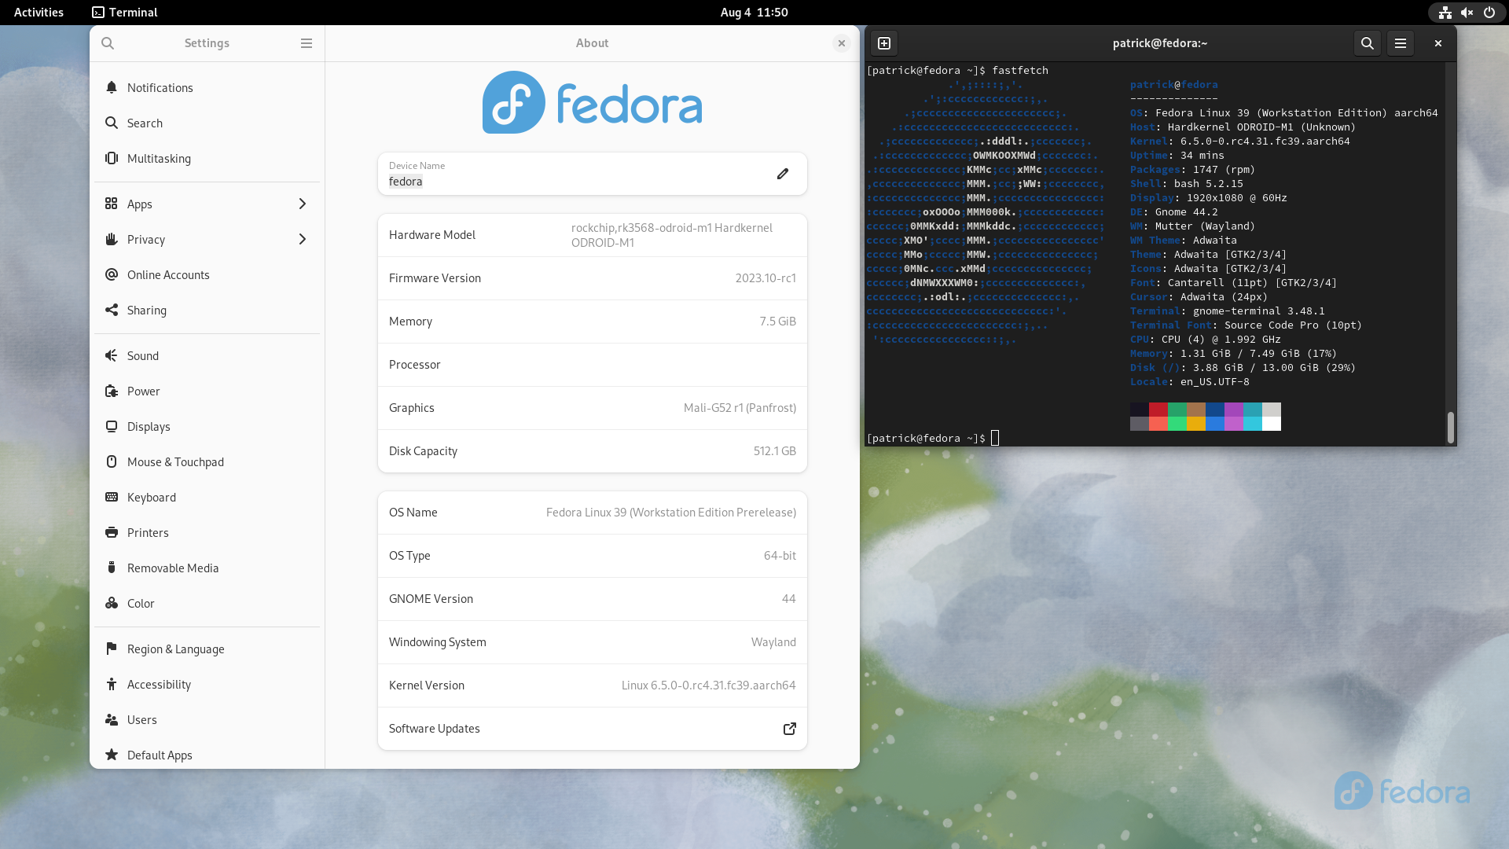
Task: Click the Memory value 7.5 GiB
Action: (778, 322)
